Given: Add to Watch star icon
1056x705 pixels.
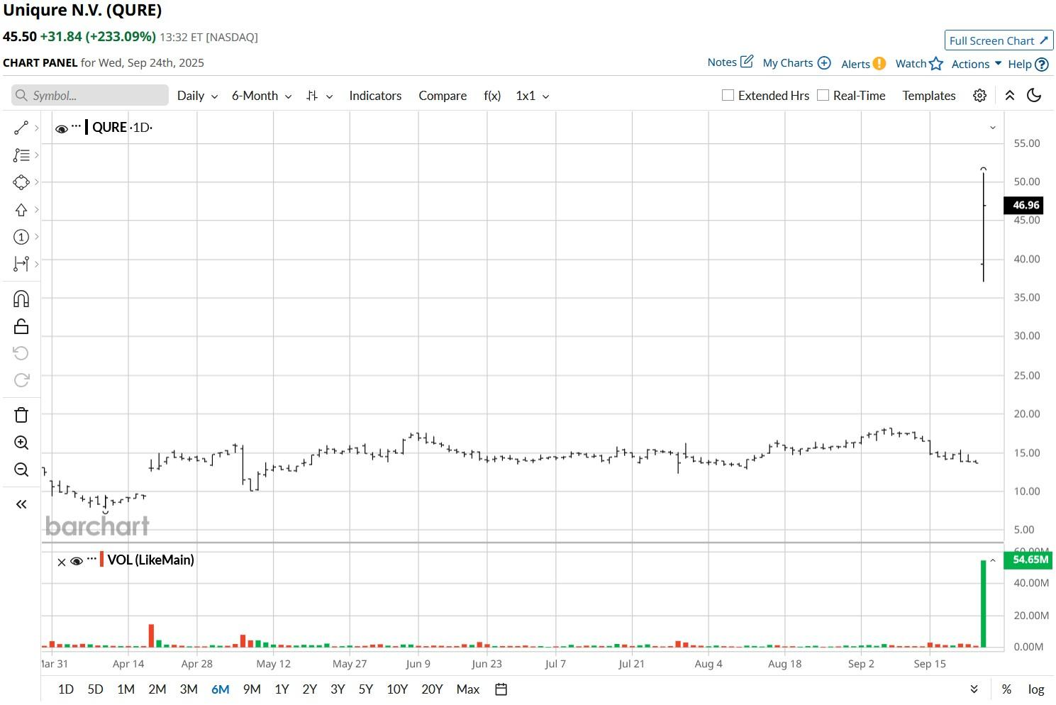Looking at the screenshot, I should 936,63.
